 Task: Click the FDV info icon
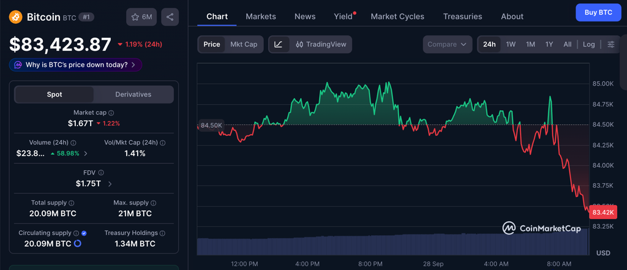pyautogui.click(x=101, y=173)
